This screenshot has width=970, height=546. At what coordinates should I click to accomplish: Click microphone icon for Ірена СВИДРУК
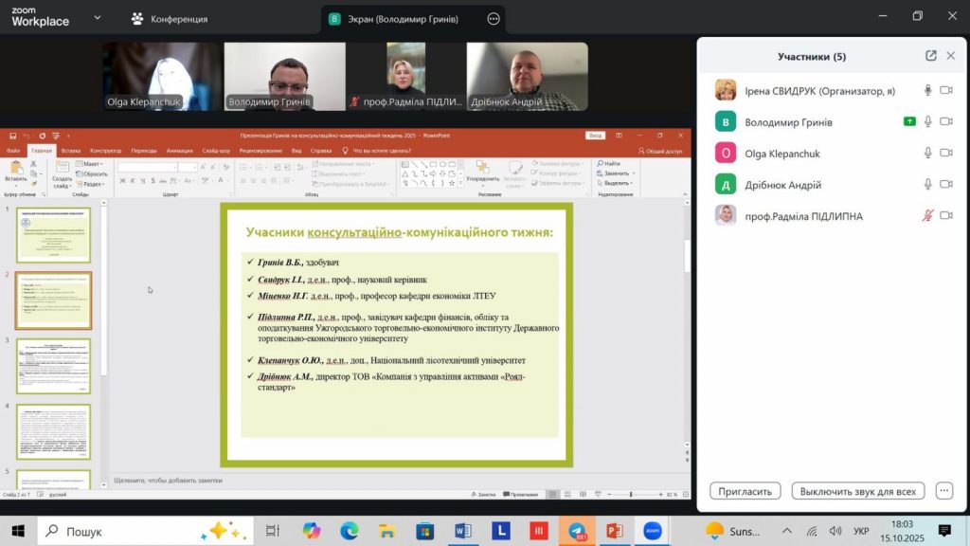(x=928, y=90)
